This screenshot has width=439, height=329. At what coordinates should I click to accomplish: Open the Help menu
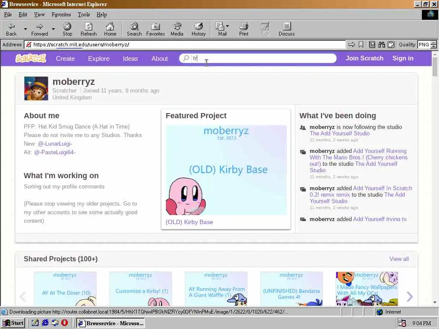[x=102, y=15]
